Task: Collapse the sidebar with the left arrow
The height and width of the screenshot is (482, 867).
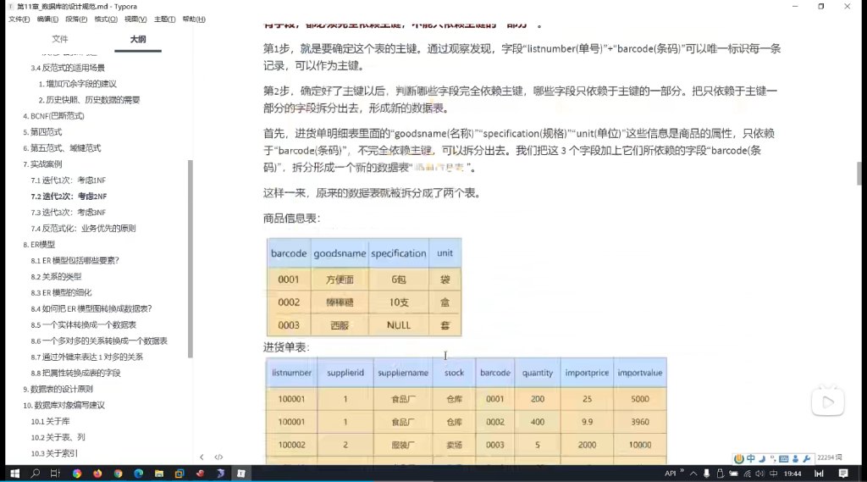Action: pyautogui.click(x=202, y=457)
